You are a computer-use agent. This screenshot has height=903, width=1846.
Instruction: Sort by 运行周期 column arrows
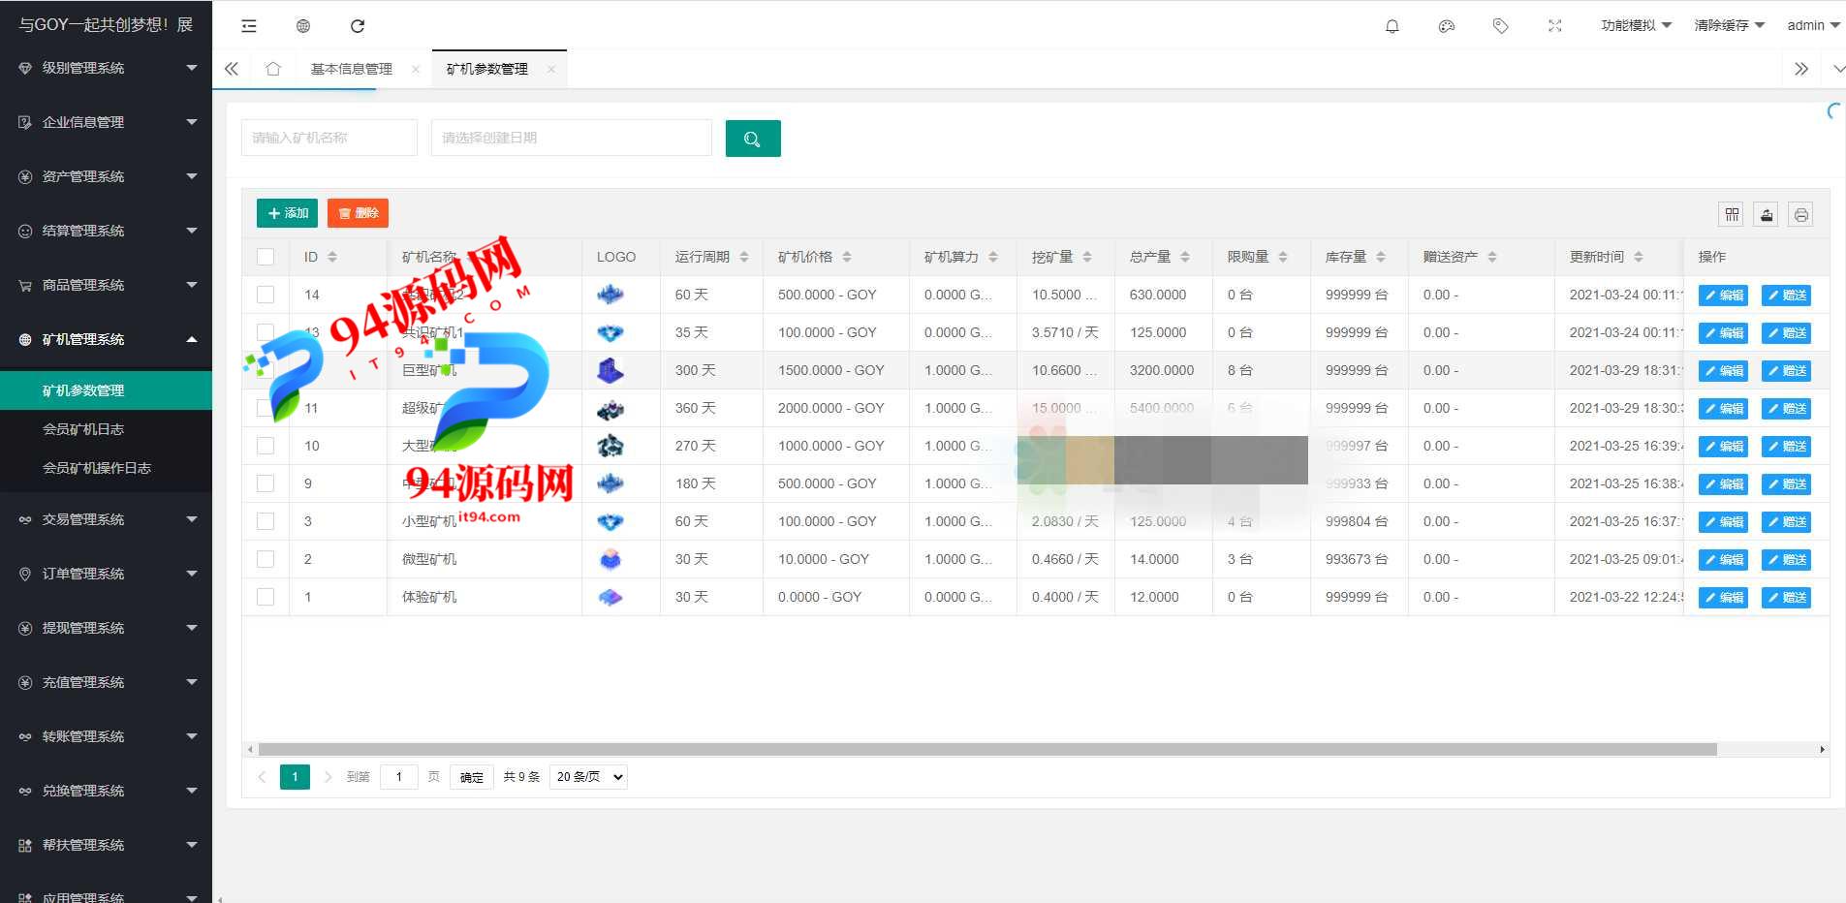pos(744,257)
